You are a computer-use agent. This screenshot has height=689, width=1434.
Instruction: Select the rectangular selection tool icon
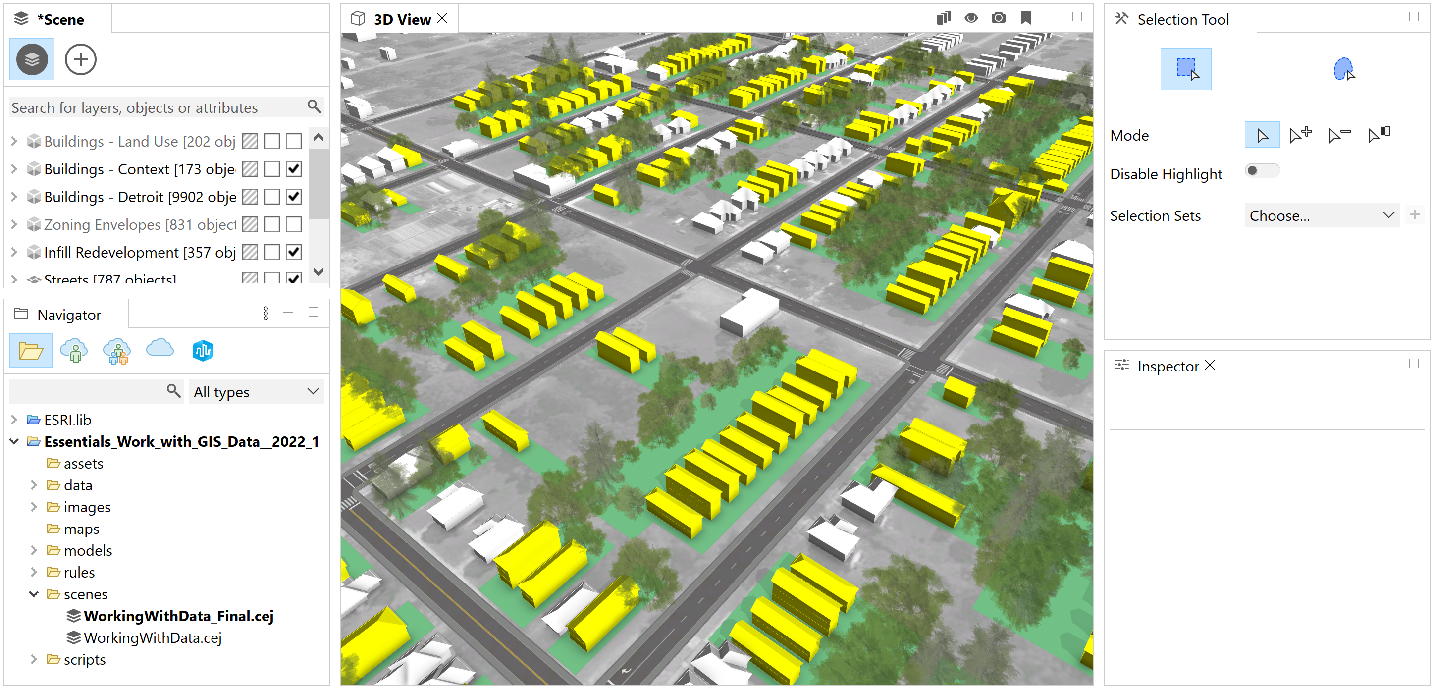[1185, 69]
